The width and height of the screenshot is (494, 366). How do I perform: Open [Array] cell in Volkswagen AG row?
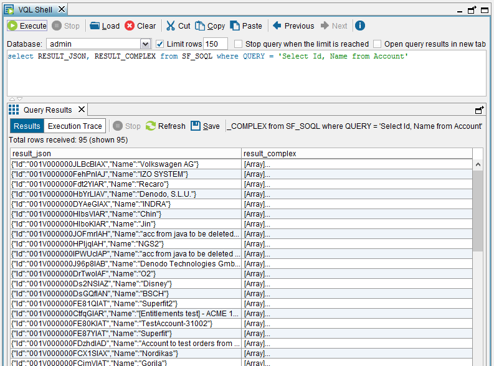(x=357, y=164)
